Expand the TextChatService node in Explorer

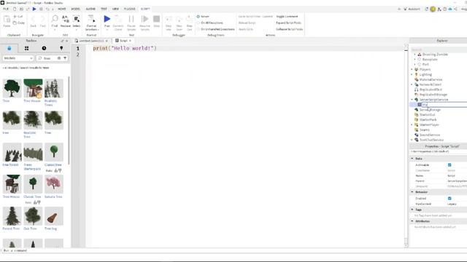[412, 140]
